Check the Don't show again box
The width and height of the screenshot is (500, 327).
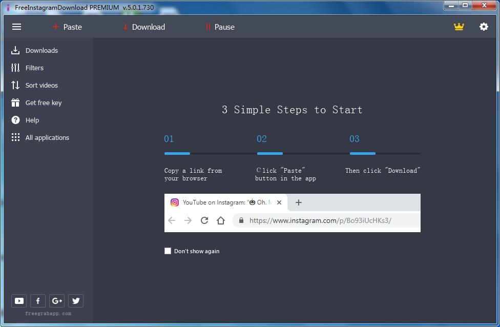(x=168, y=251)
